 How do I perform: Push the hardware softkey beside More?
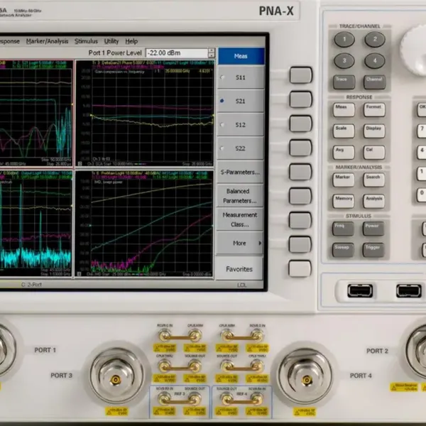tap(300, 244)
